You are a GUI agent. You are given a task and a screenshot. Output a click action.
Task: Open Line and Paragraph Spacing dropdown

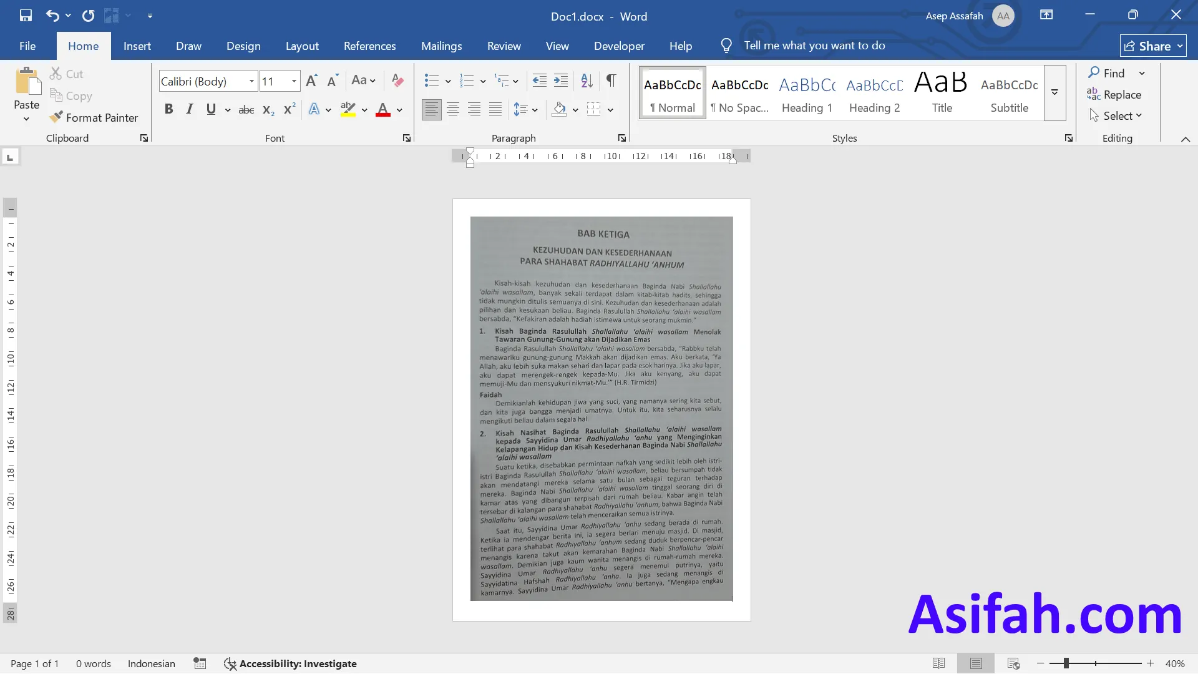coord(525,110)
